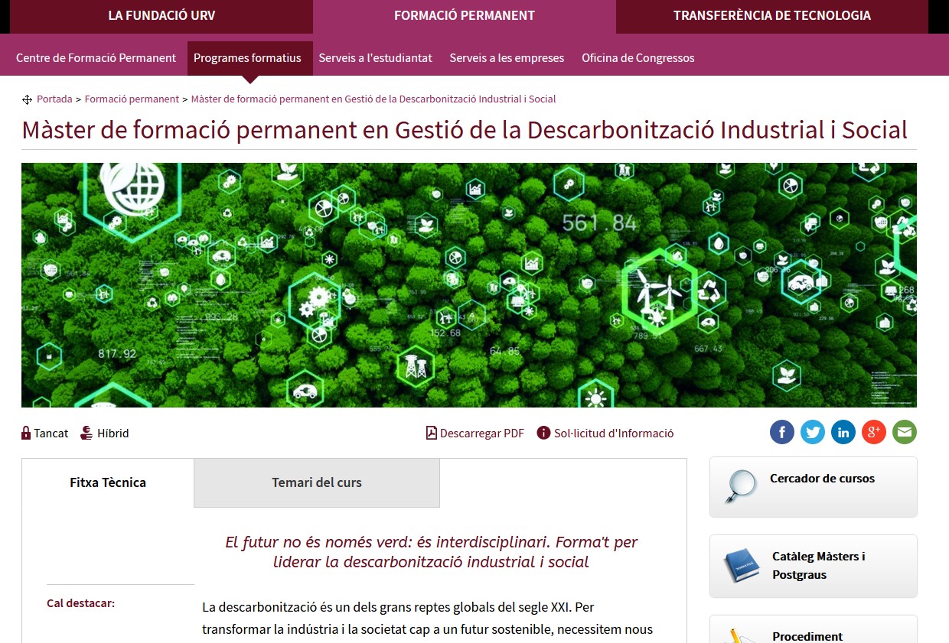Open La Fundació URV top section
The height and width of the screenshot is (643, 949).
tap(161, 15)
